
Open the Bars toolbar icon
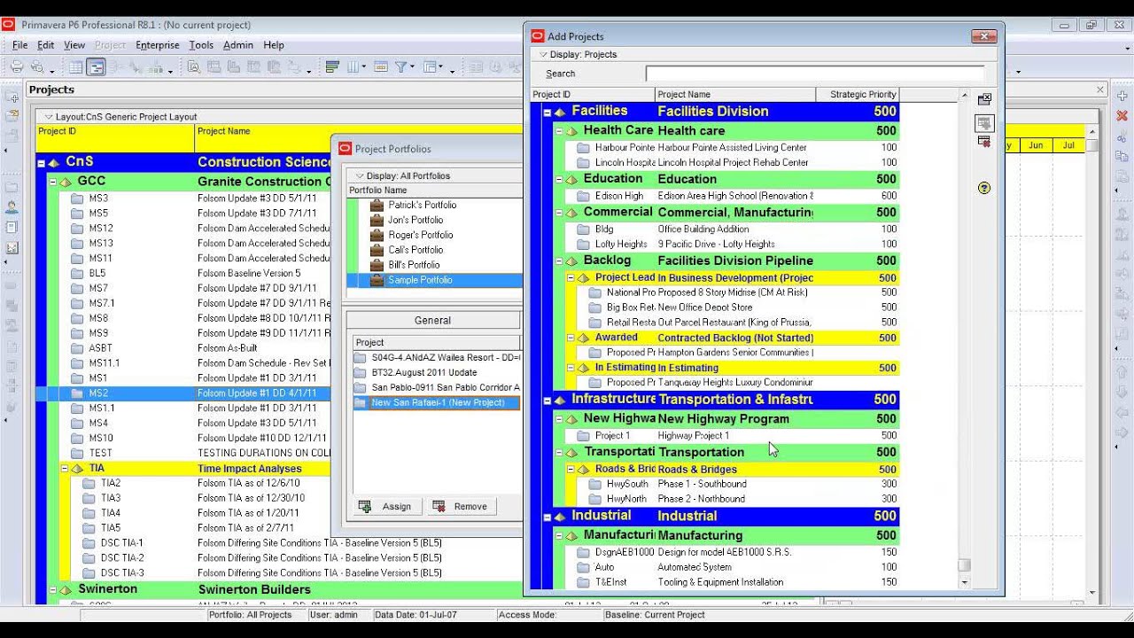[333, 66]
